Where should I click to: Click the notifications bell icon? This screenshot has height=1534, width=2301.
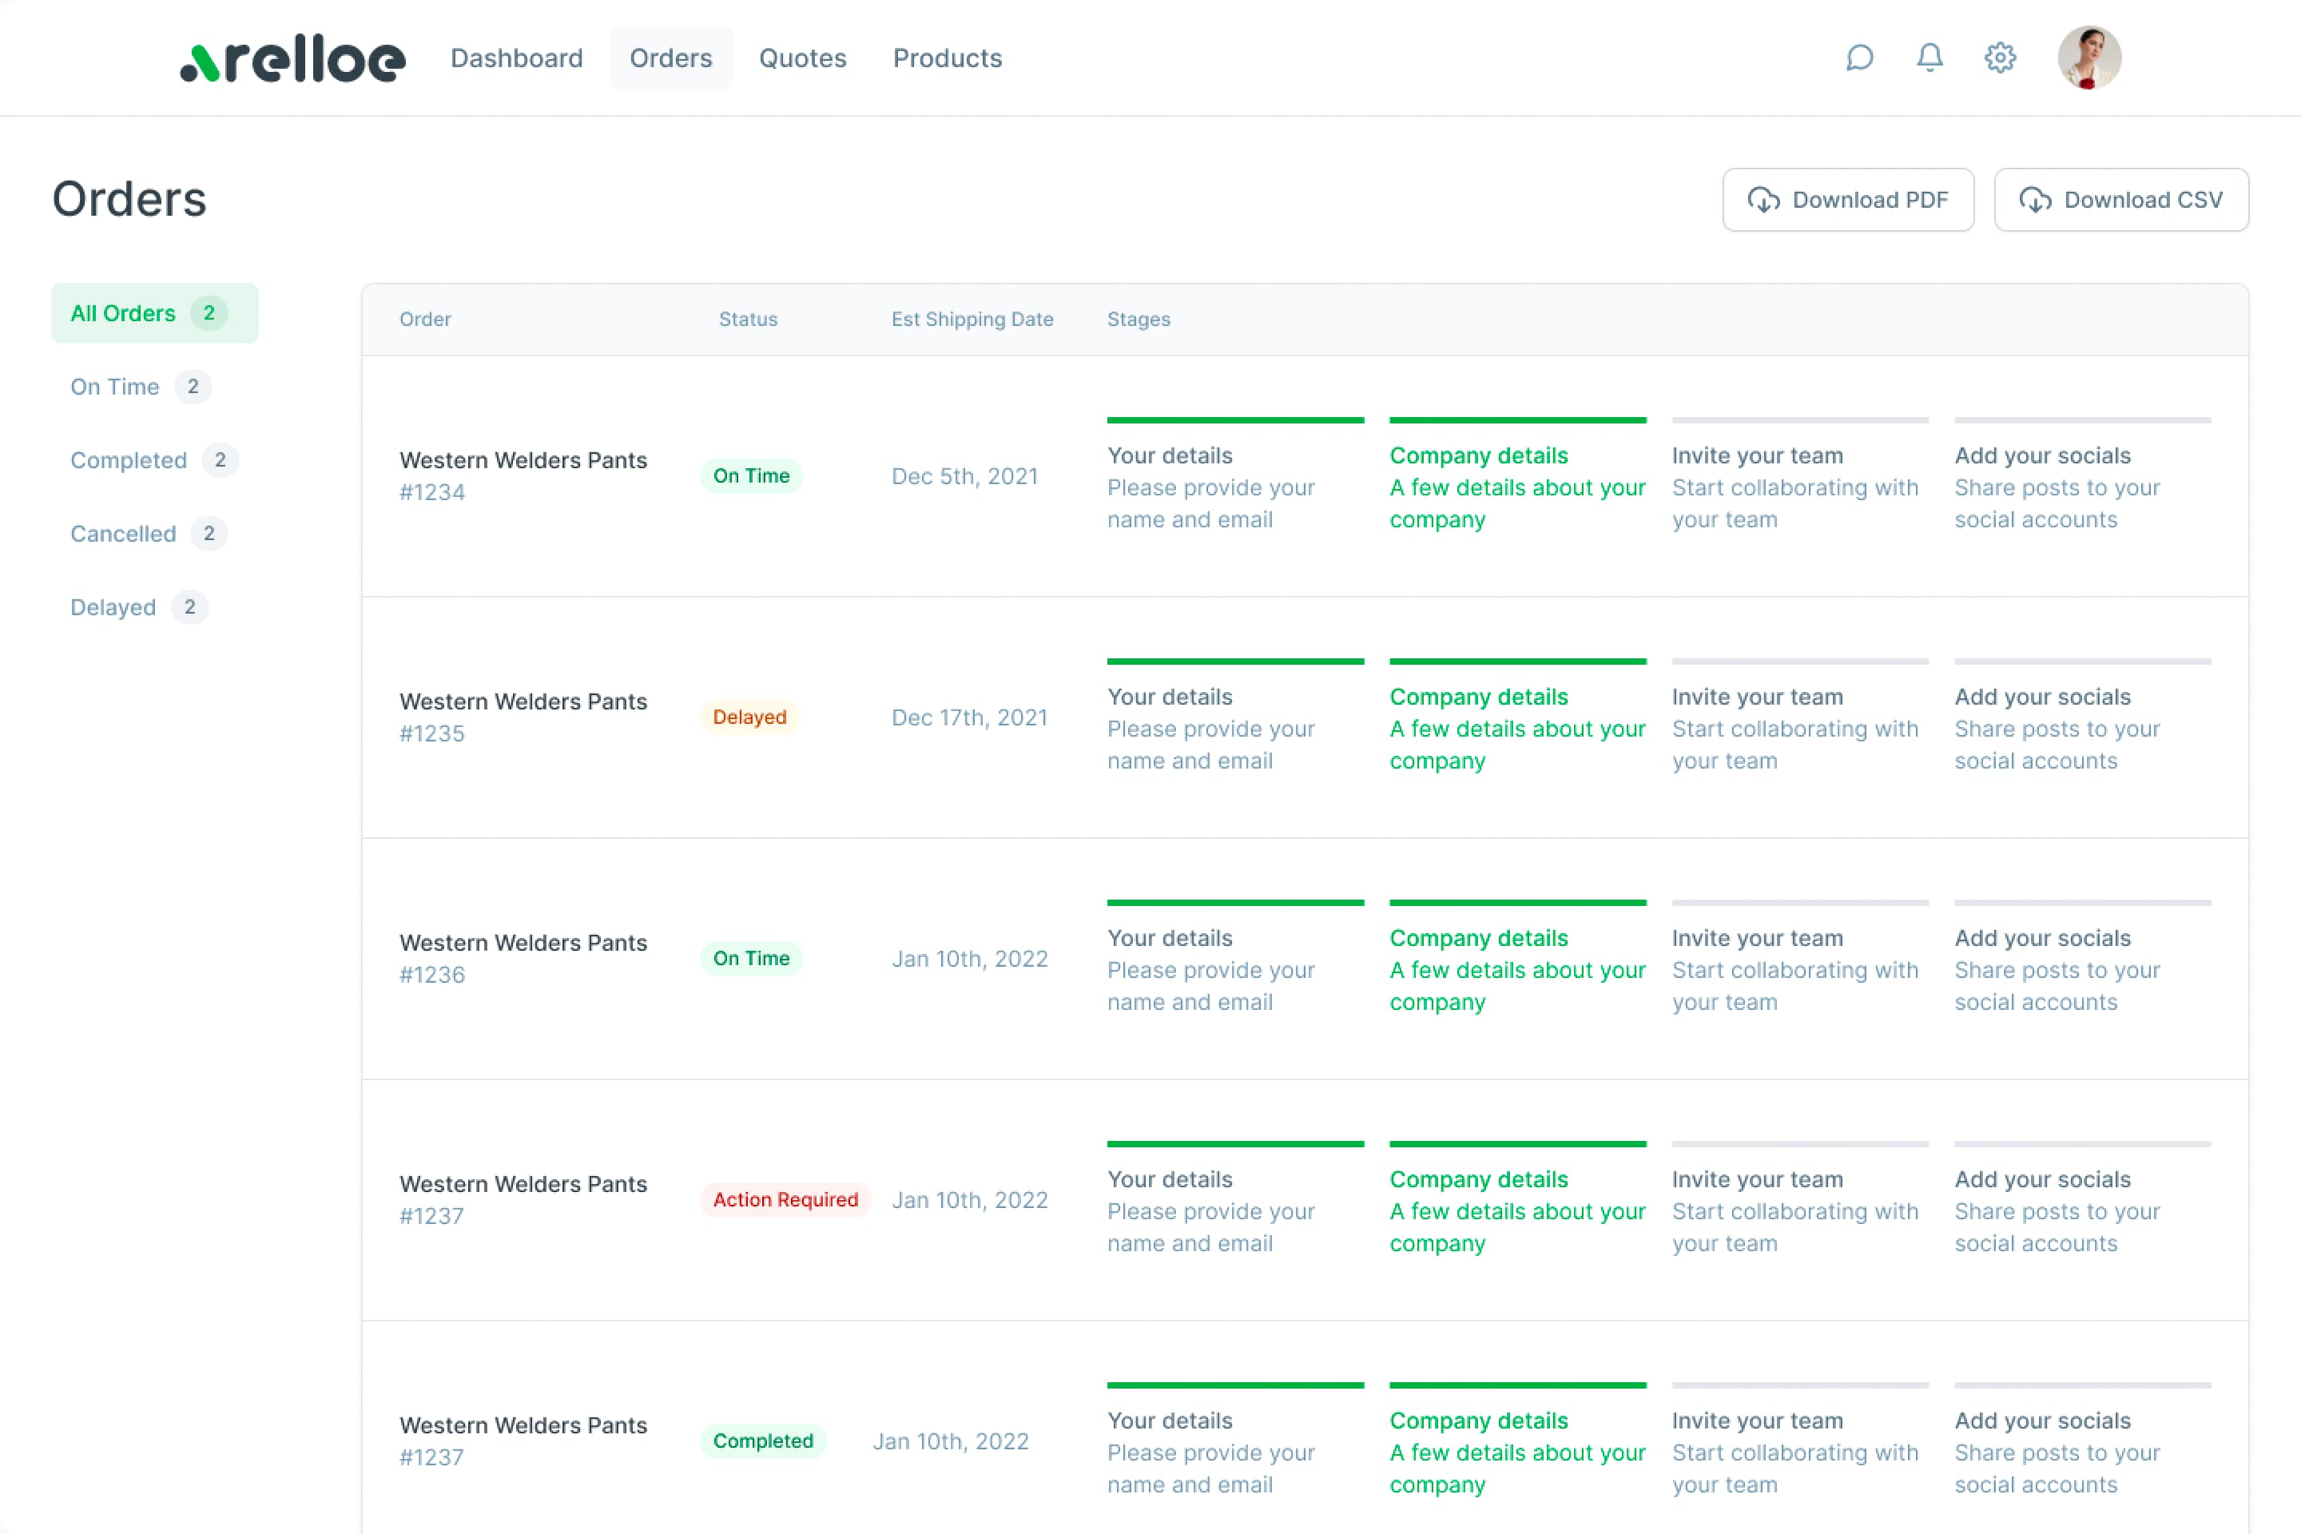click(1929, 58)
